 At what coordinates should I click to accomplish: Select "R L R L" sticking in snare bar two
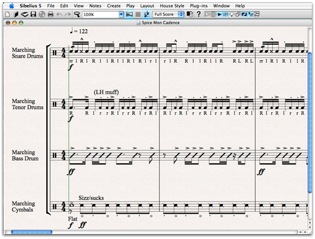[x=243, y=61]
